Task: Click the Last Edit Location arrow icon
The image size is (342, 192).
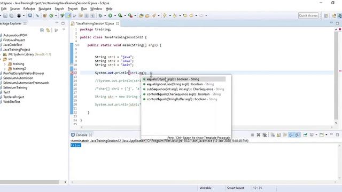Action: (x=185, y=15)
